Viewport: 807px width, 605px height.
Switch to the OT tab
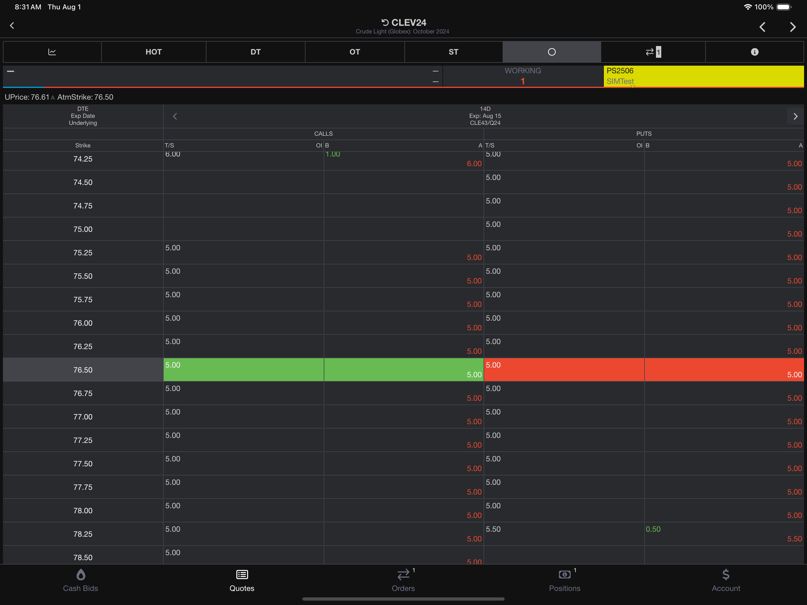click(x=355, y=52)
